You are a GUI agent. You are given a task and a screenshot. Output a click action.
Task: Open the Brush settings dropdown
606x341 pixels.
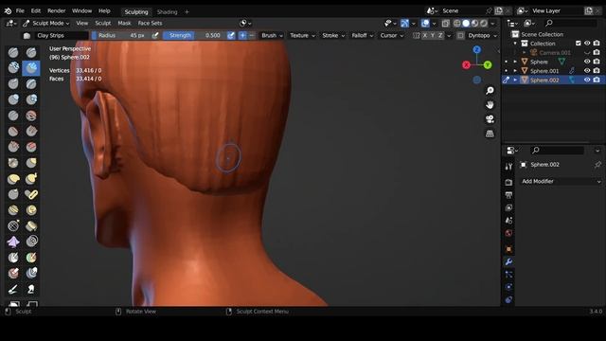[272, 35]
